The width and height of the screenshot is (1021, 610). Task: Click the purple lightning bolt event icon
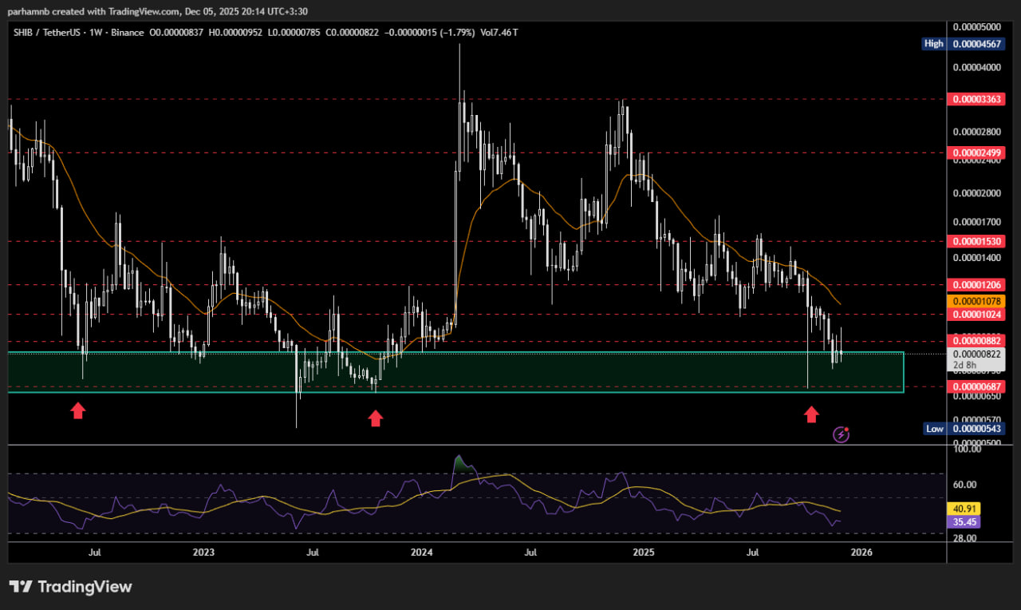point(841,434)
